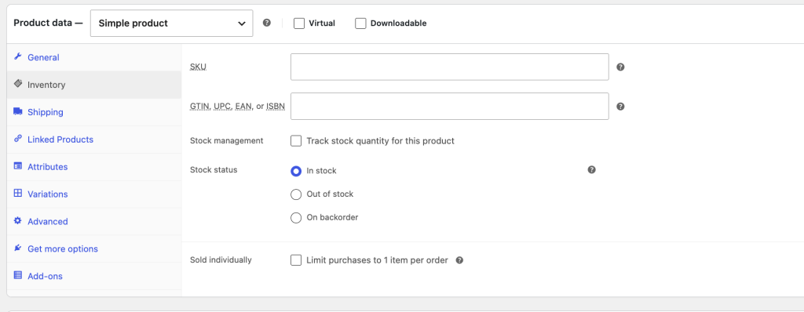Click the General wrench icon

coord(18,57)
